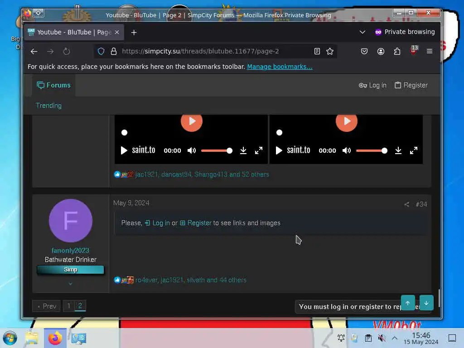Click small play control in right player
This screenshot has width=464, height=348.
[279, 150]
